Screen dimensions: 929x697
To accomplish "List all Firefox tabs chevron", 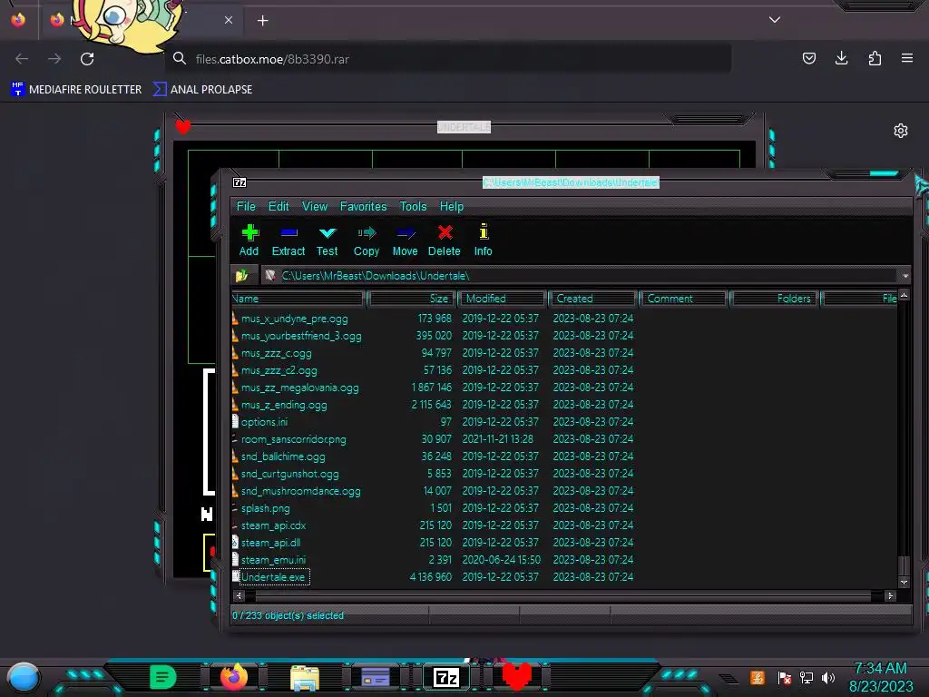I will 775,20.
